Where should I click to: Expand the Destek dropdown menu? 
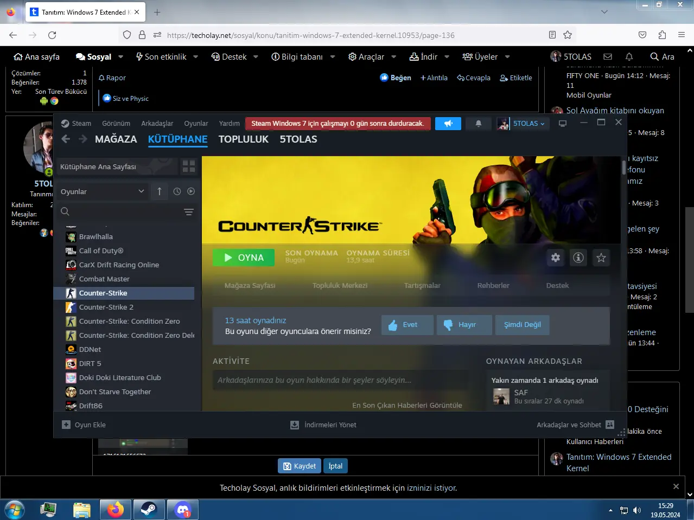256,57
